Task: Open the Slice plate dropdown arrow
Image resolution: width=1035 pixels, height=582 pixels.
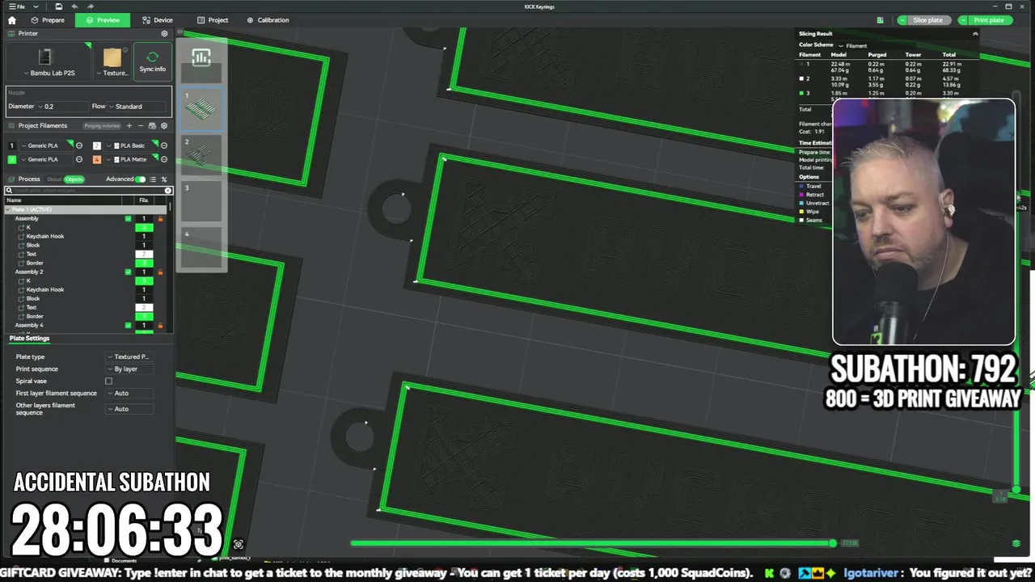Action: point(902,20)
